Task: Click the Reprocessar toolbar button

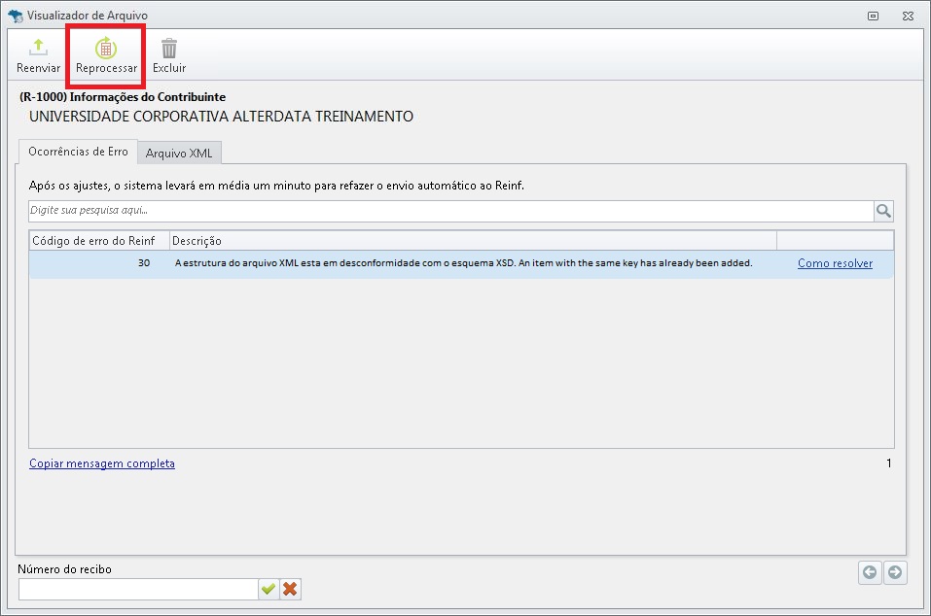Action: [106, 56]
